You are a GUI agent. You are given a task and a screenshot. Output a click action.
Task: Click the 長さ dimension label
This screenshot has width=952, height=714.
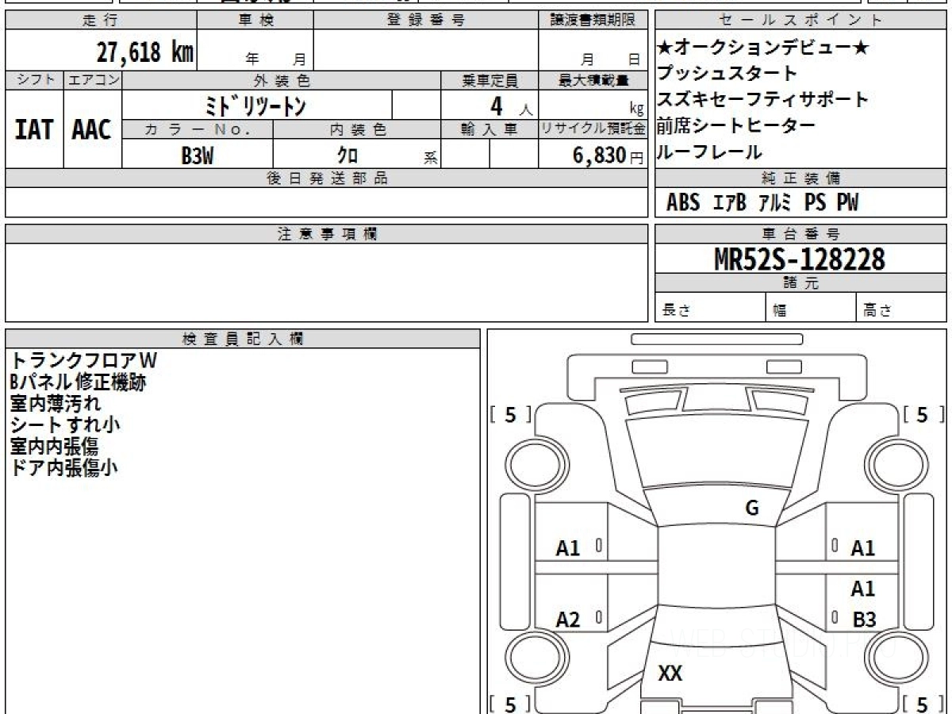(x=677, y=310)
